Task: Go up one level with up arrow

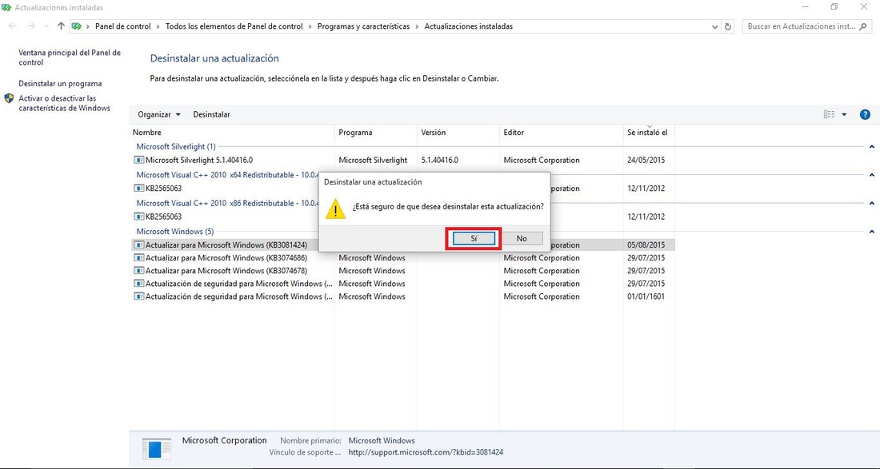Action: (61, 26)
